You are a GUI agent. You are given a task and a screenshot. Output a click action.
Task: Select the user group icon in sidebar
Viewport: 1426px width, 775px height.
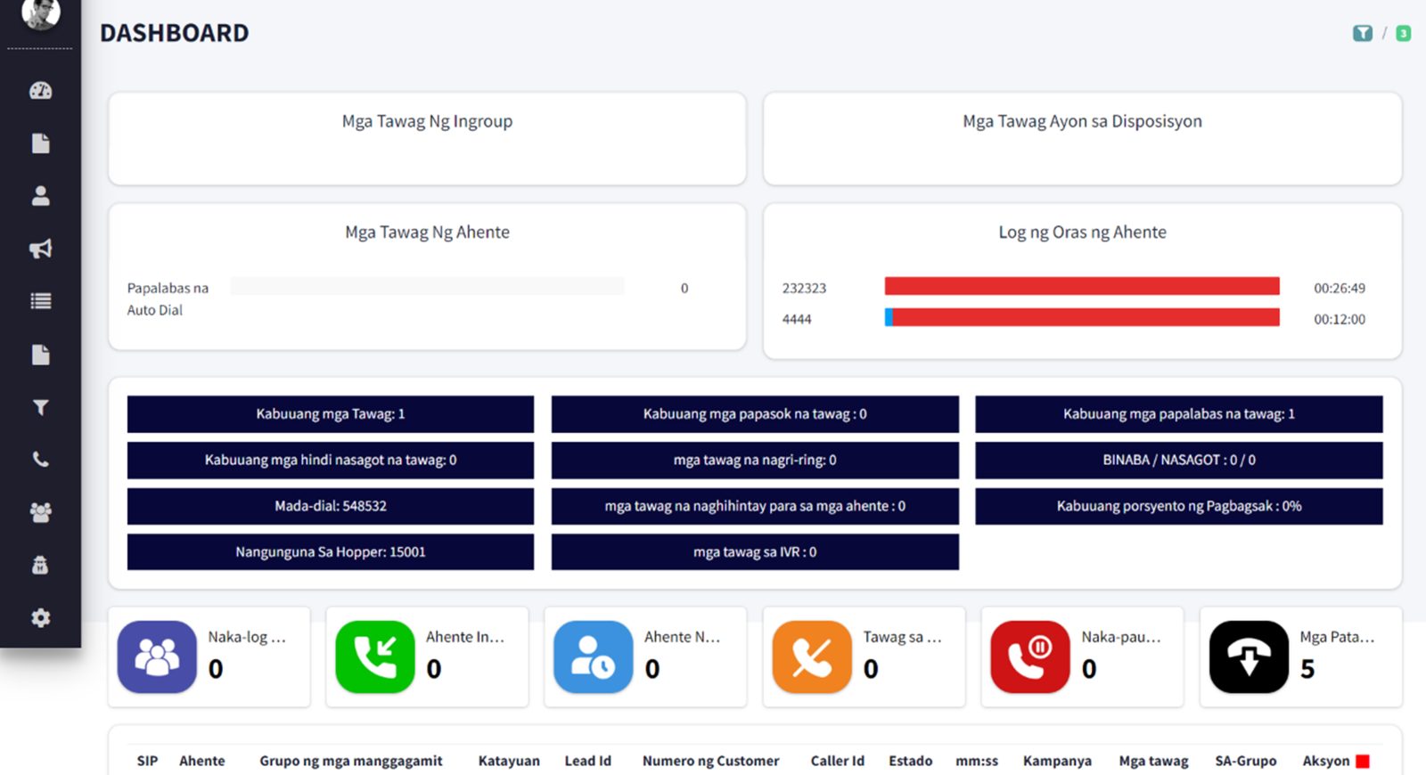(x=40, y=512)
